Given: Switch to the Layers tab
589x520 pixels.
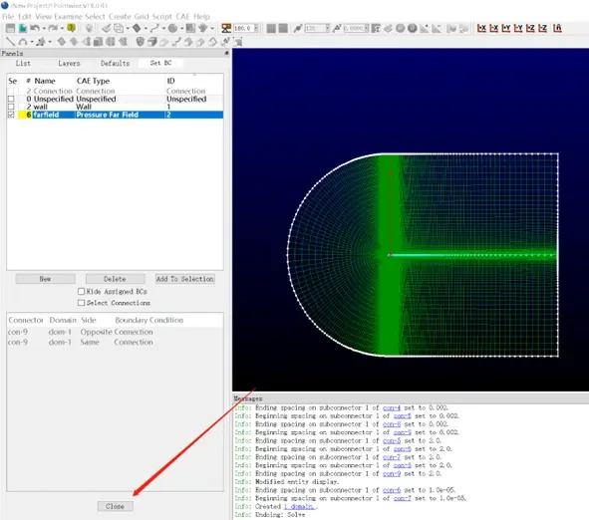Looking at the screenshot, I should coord(69,64).
